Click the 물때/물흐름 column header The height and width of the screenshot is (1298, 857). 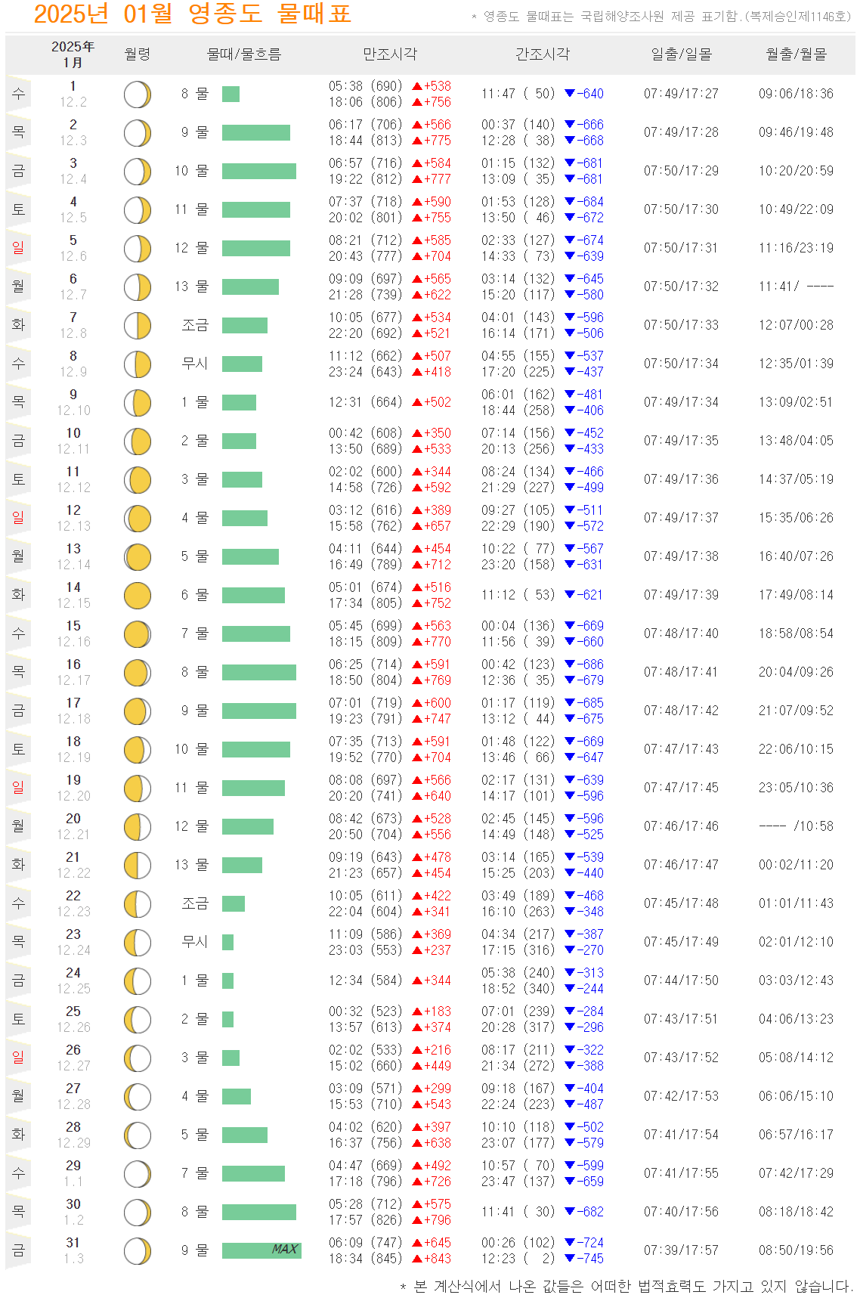(244, 54)
